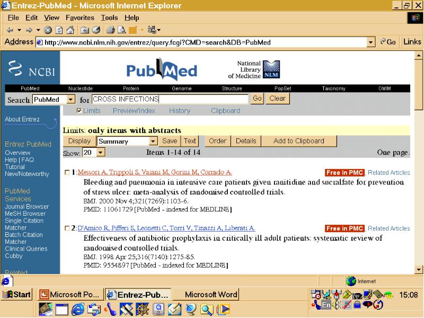Open the View menu
This screenshot has width=424, height=318.
click(51, 18)
